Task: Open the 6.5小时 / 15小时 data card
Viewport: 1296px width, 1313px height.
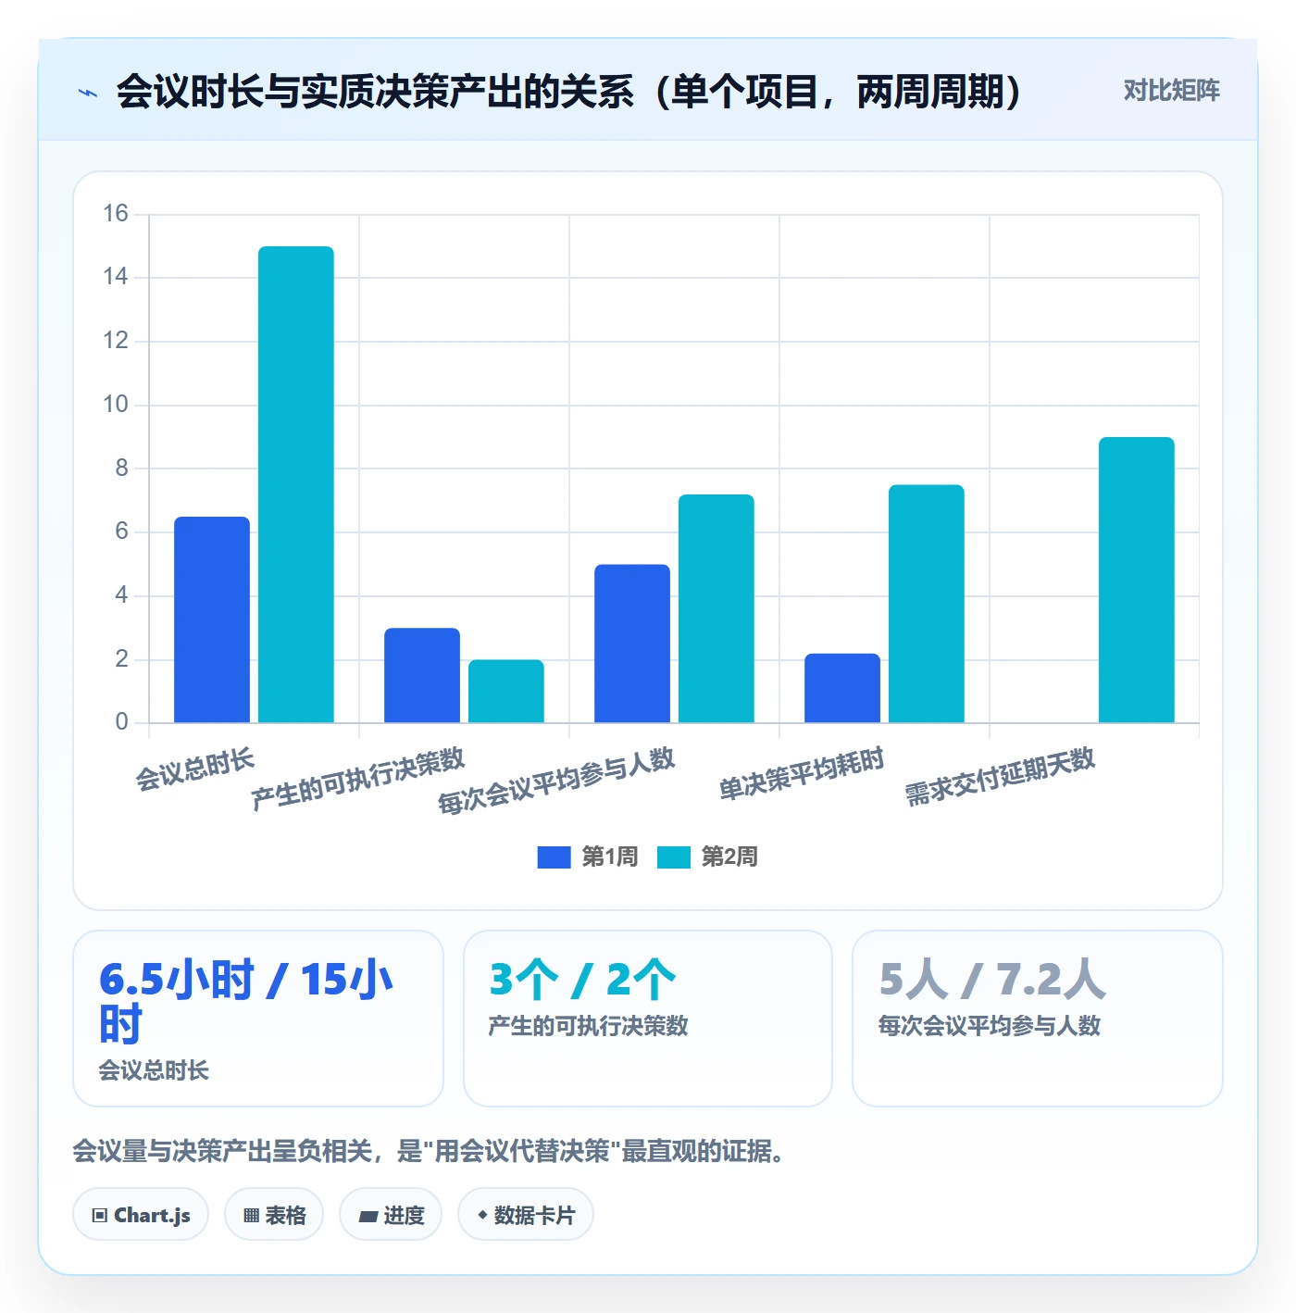Action: [258, 1019]
